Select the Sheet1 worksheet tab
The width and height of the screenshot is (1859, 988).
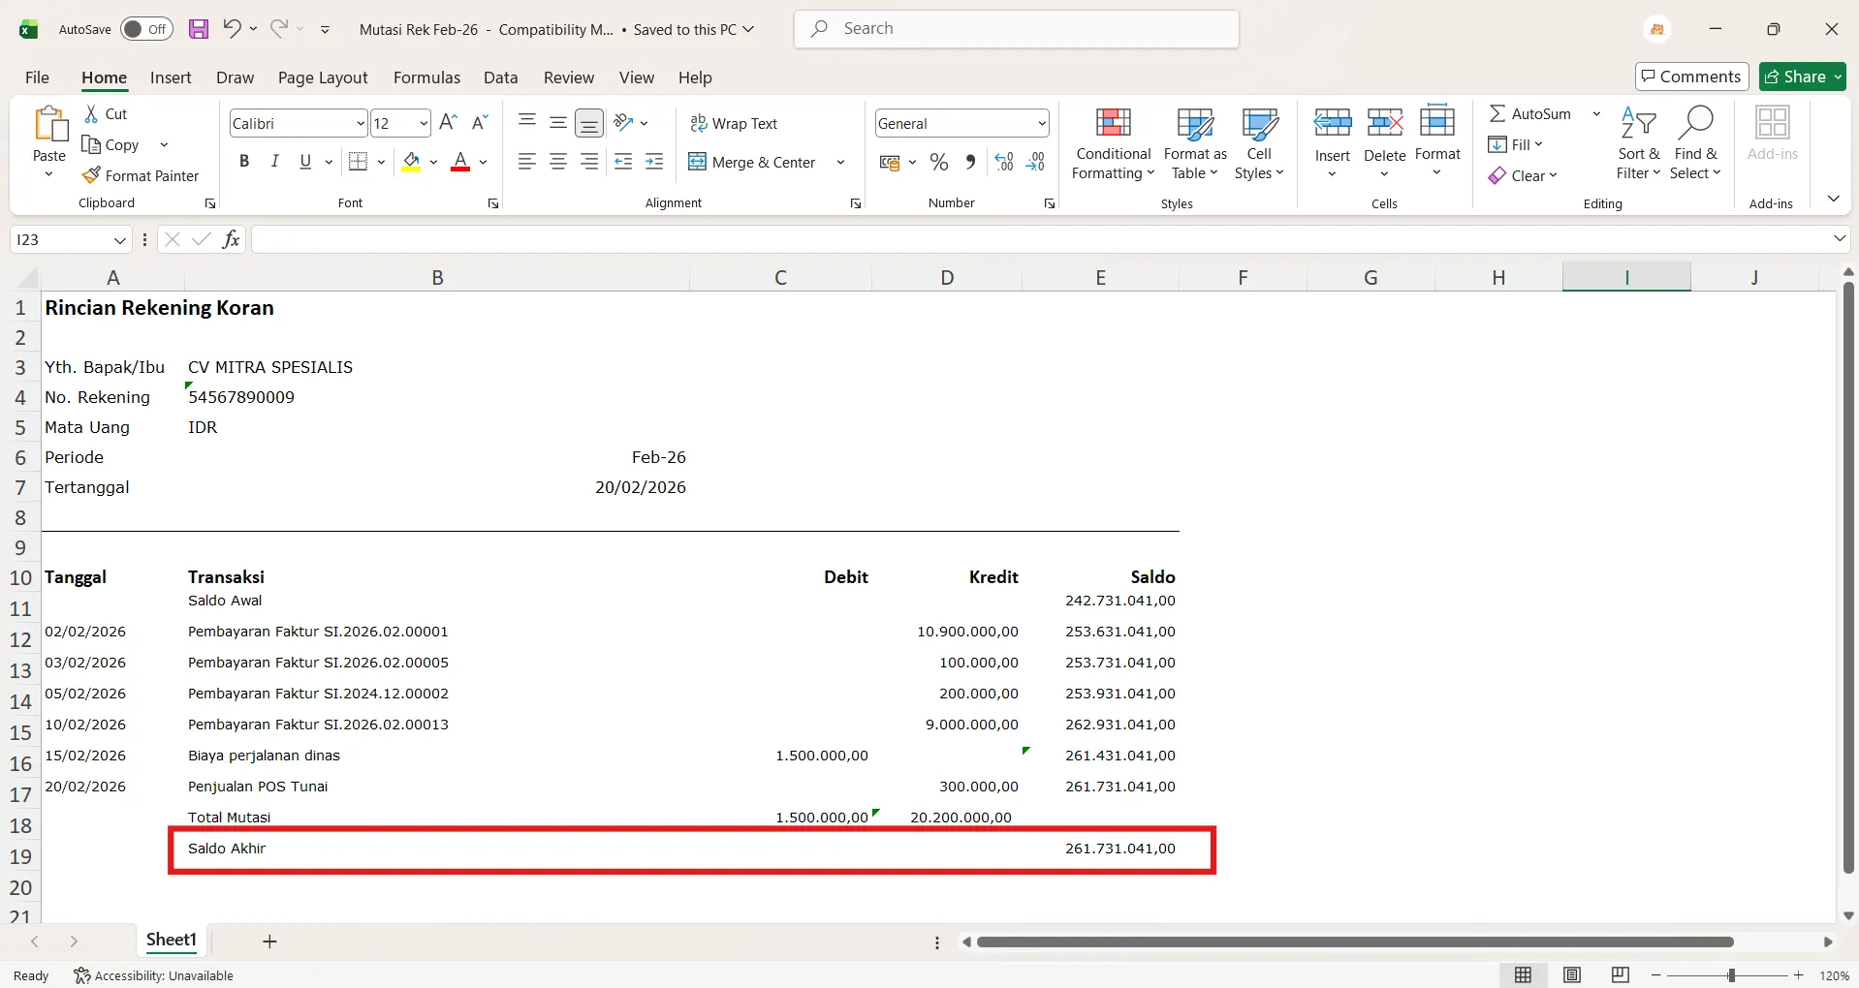(172, 940)
